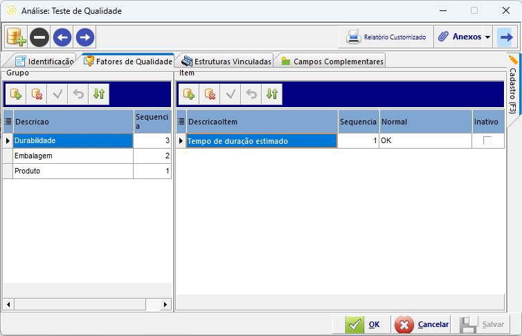Reorder items with sort arrows icon

click(x=272, y=95)
